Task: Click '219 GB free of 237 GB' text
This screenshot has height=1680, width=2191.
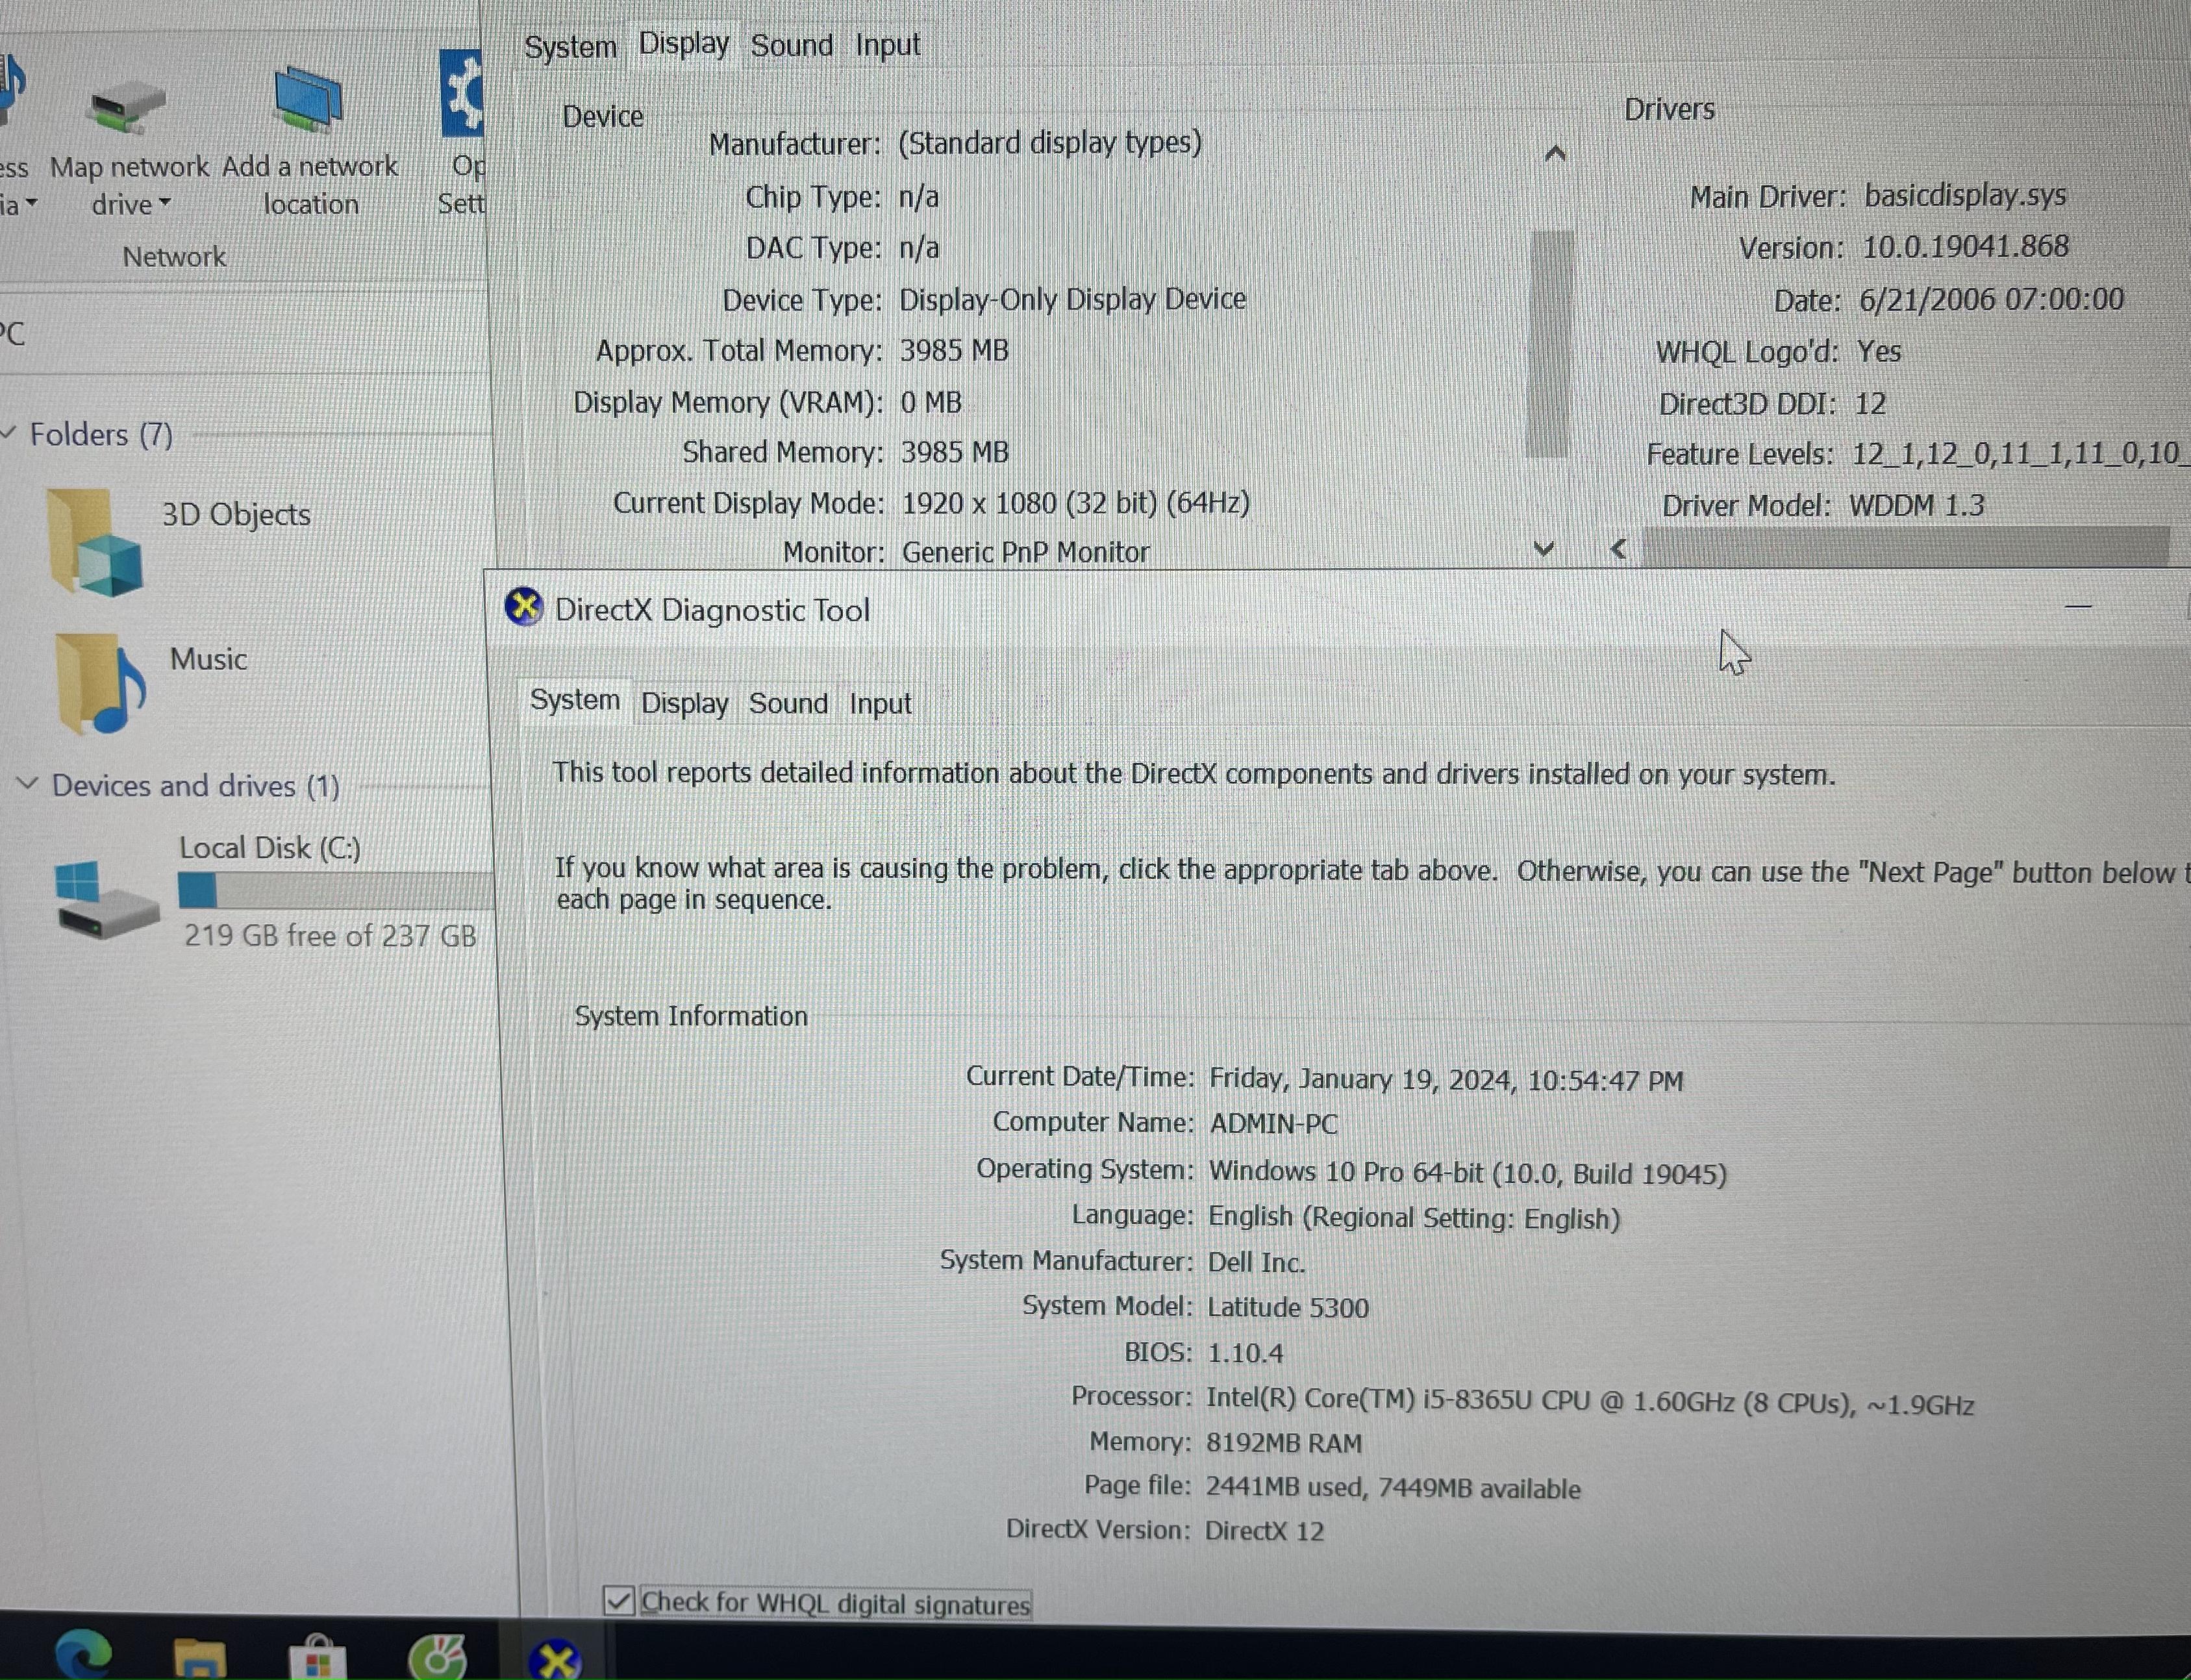Action: pyautogui.click(x=330, y=936)
